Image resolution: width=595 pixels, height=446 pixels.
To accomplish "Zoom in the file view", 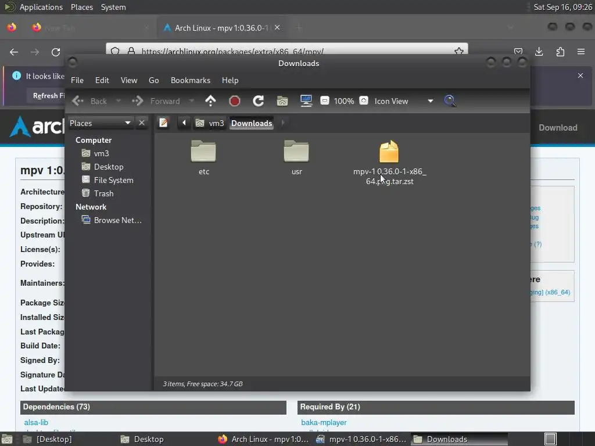I will (x=364, y=100).
